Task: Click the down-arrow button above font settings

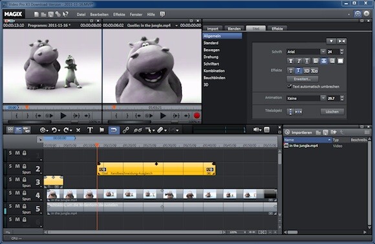Action: (x=331, y=41)
